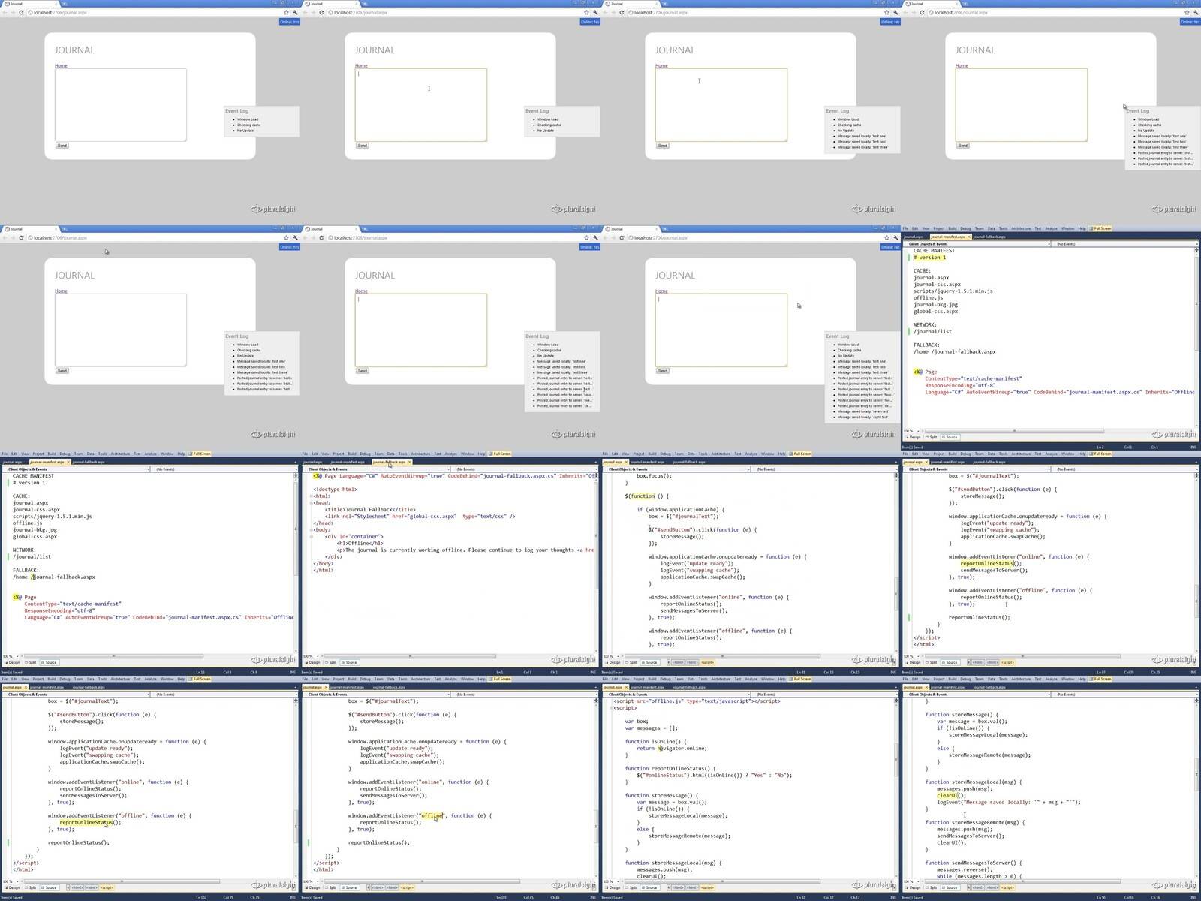The image size is (1201, 901).
Task: Follow Home link, Online: No browser with three entries
Action: (361, 66)
